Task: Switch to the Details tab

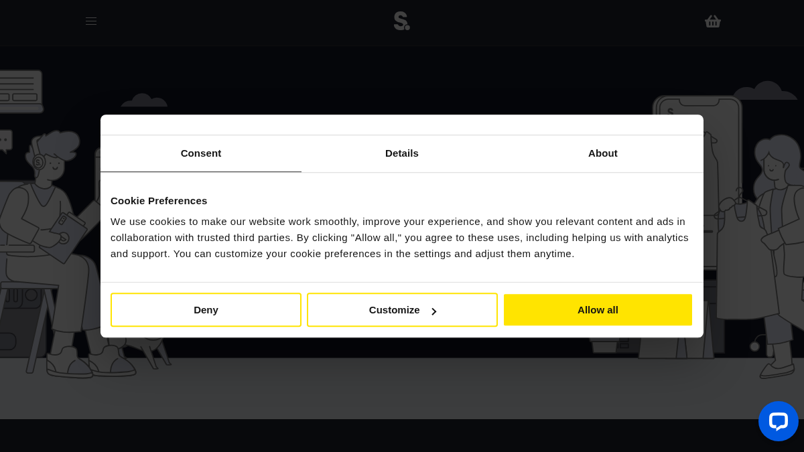Action: 402,153
